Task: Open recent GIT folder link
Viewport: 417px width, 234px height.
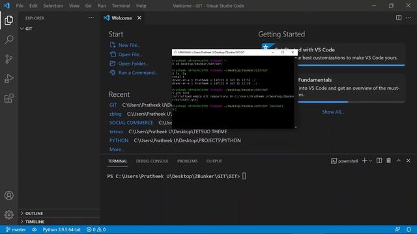Action: click(x=113, y=105)
